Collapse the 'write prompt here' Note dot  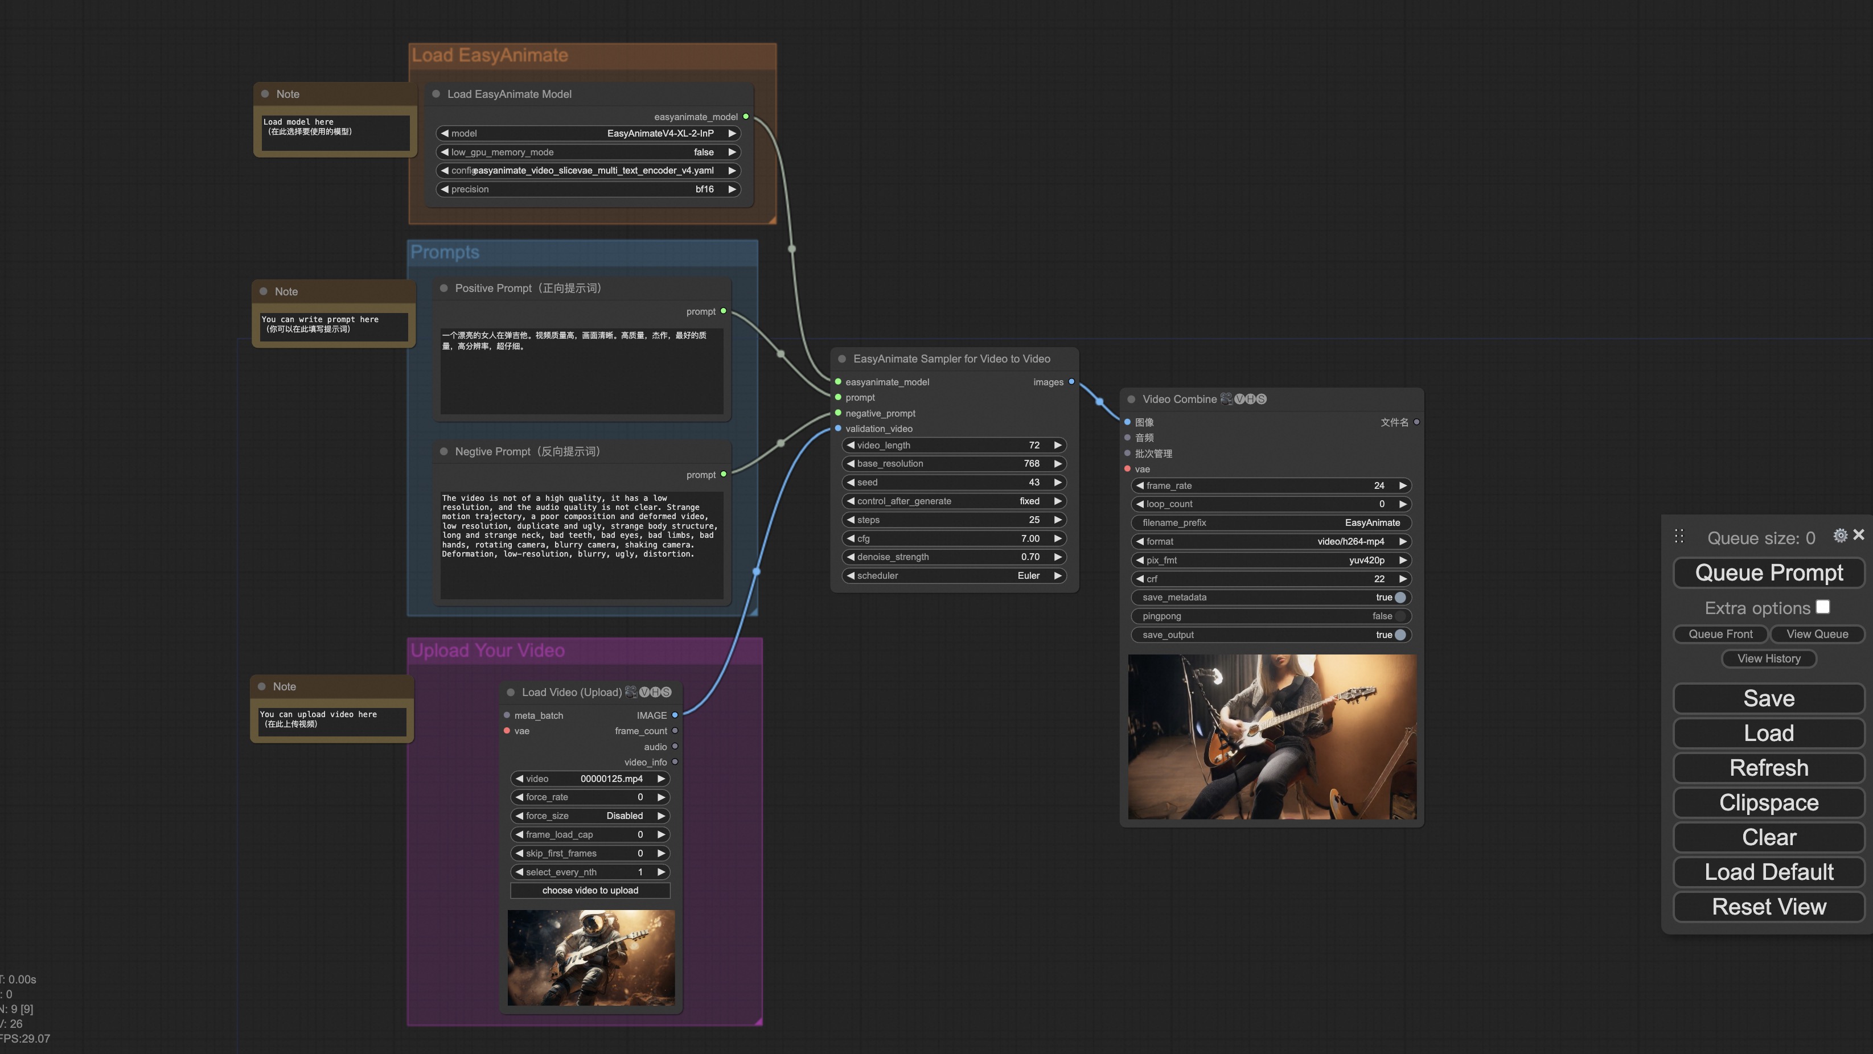263,291
